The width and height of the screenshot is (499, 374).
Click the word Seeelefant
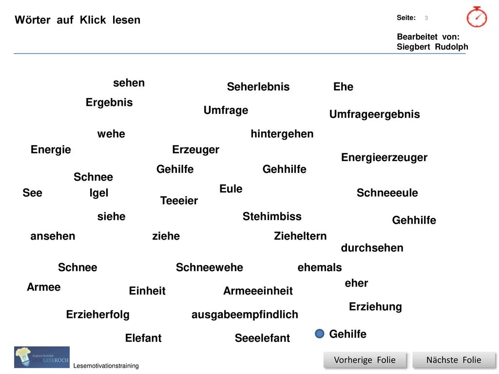(x=262, y=338)
